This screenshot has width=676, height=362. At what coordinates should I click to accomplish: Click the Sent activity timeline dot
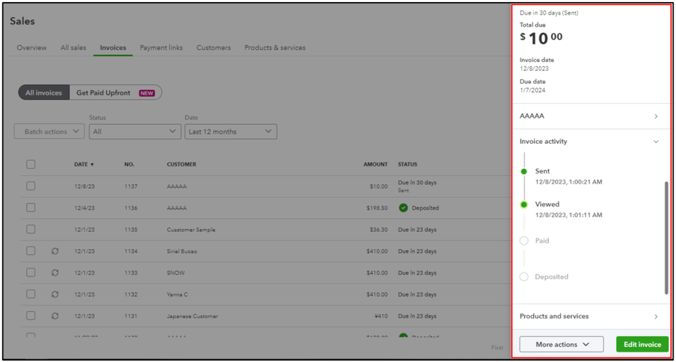[524, 172]
